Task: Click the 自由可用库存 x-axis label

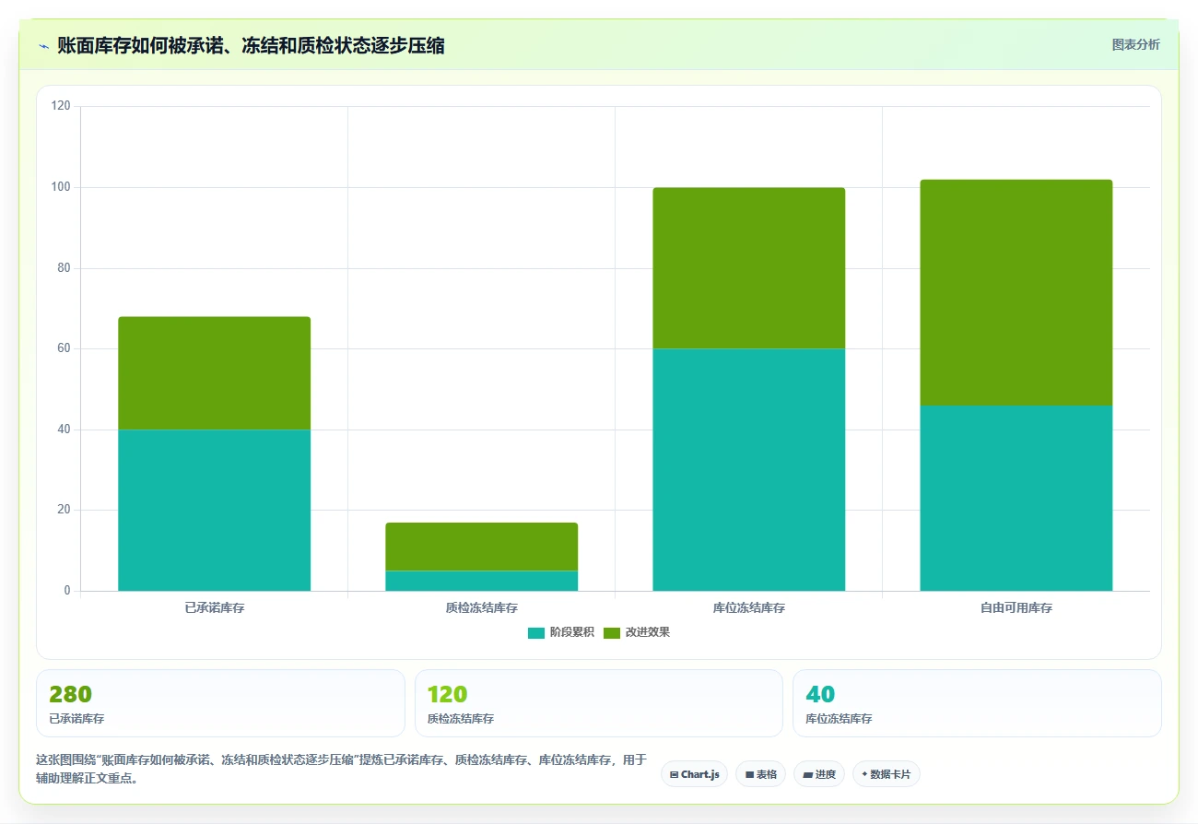Action: point(1016,608)
